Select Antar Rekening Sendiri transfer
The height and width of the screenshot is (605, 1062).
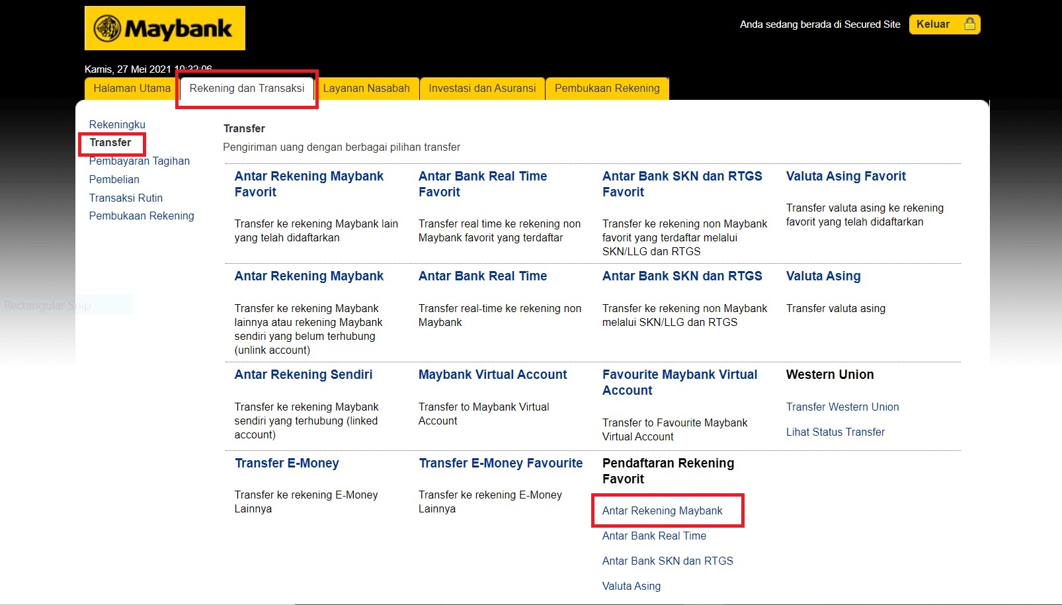[303, 375]
